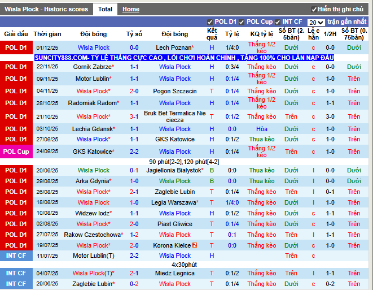Image resolution: width=373 pixels, height=290 pixels.
Task: Click the POL Cup badge on 24/09/25 row
Action: point(16,152)
